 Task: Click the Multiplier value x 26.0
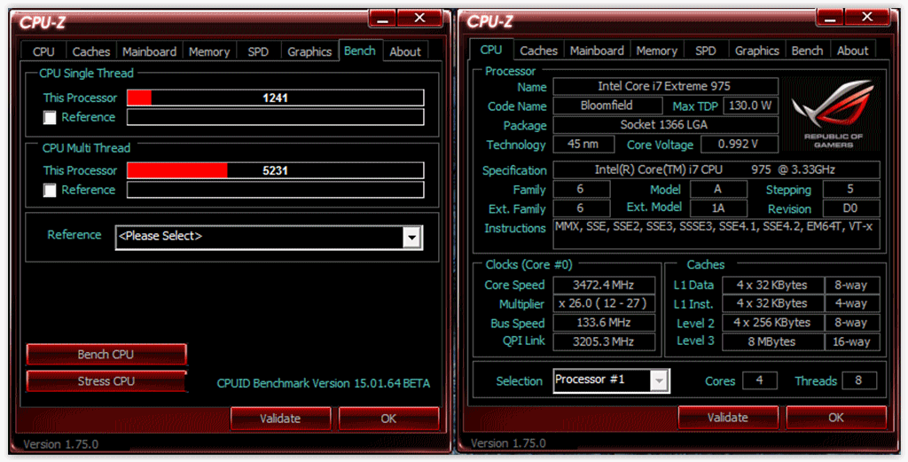pos(604,303)
